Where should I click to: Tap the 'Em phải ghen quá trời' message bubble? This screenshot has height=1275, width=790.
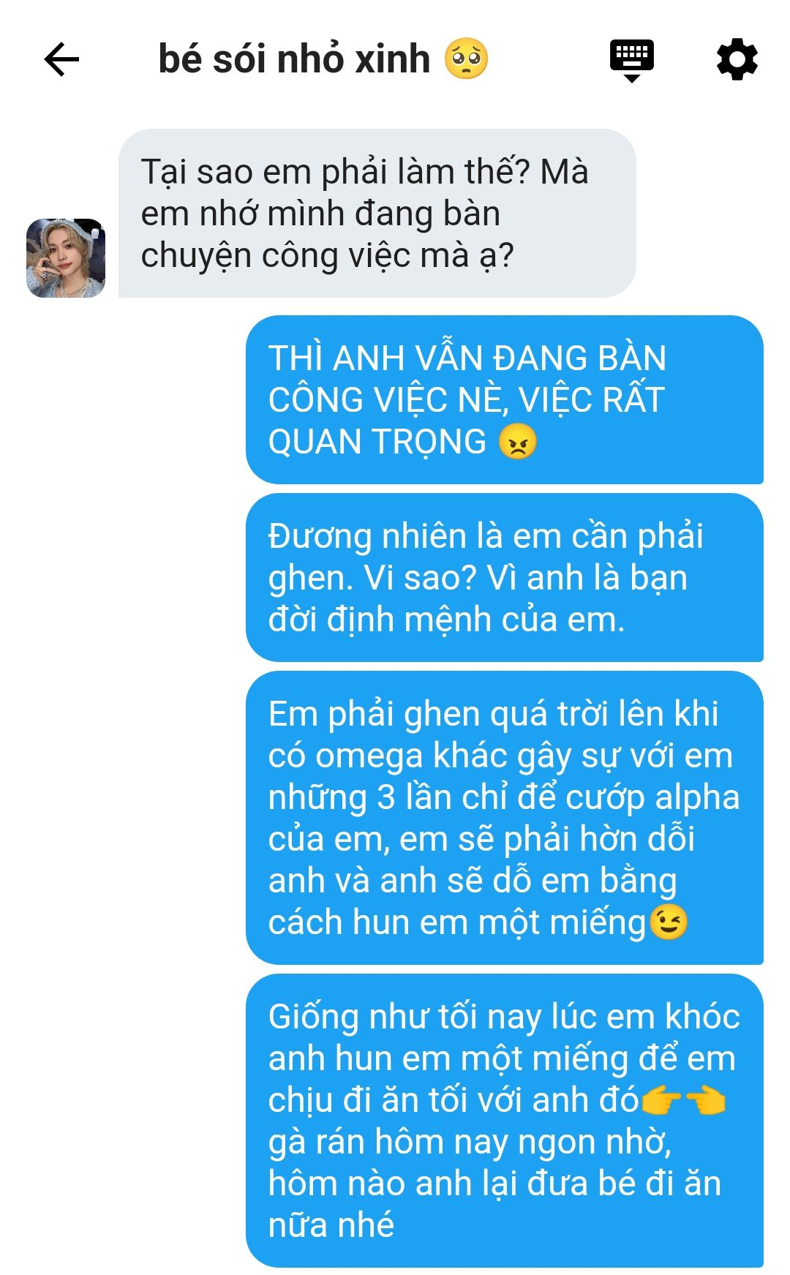pos(505,818)
